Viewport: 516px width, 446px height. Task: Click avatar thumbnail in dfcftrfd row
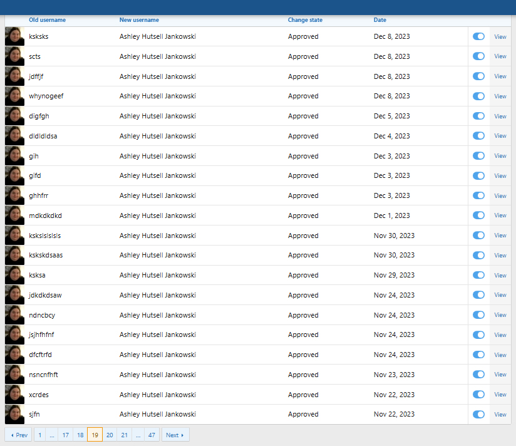click(14, 355)
